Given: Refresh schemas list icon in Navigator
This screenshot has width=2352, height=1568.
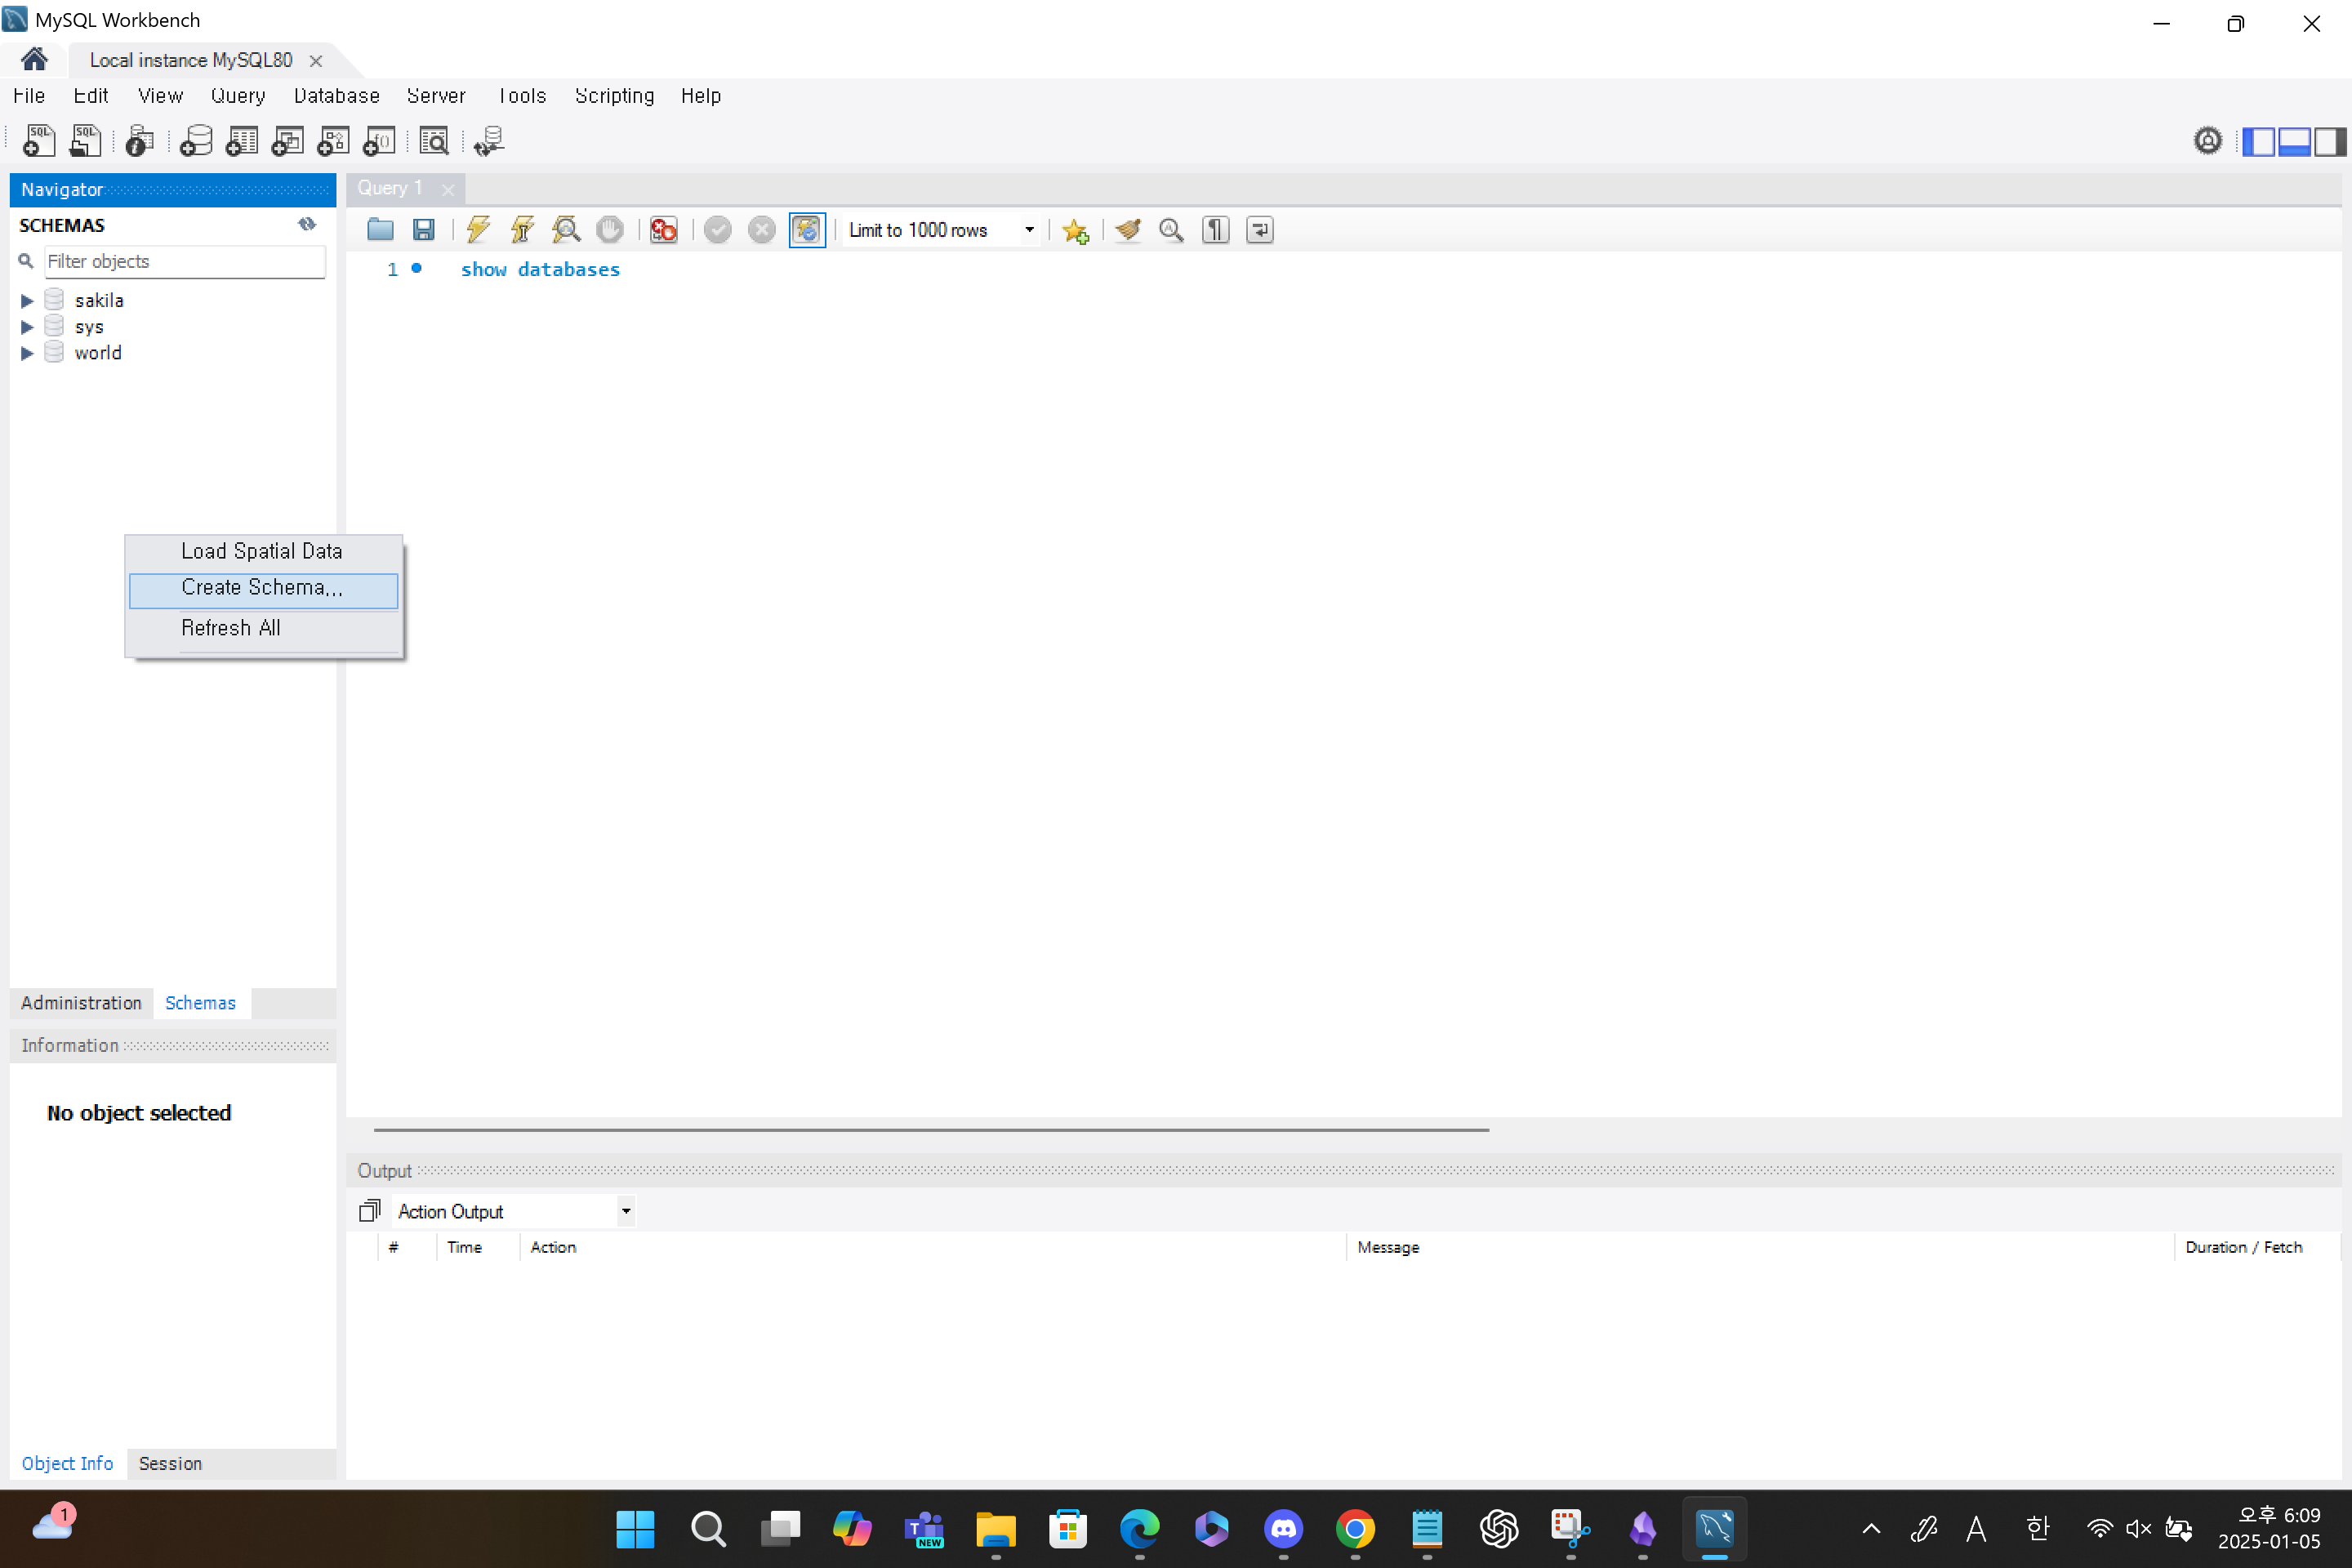Looking at the screenshot, I should click(x=307, y=224).
